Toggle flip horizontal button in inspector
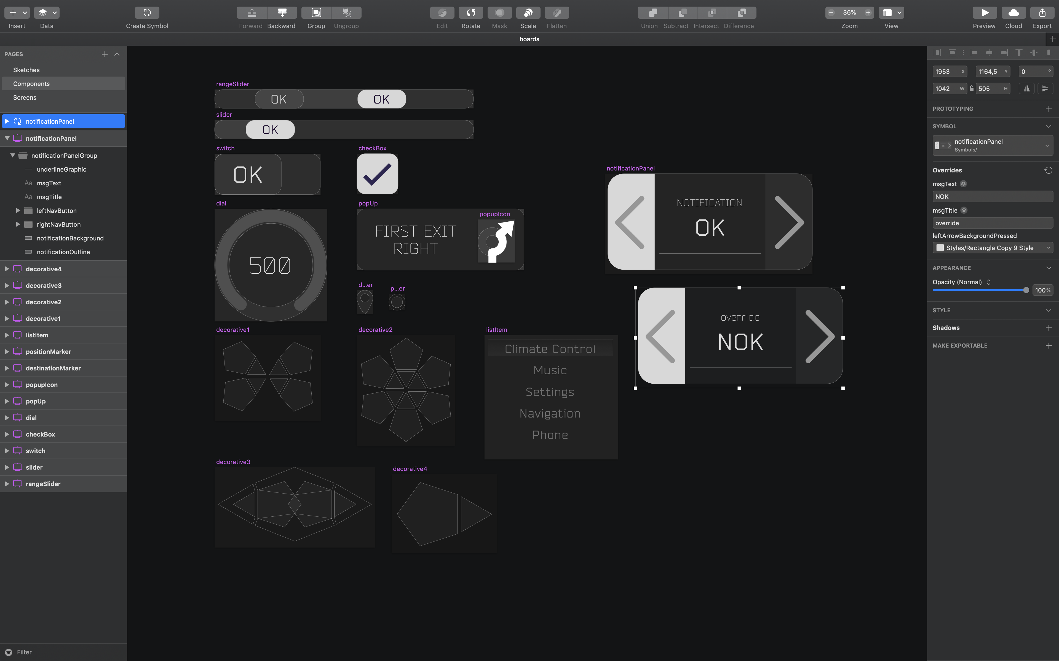 tap(1027, 88)
